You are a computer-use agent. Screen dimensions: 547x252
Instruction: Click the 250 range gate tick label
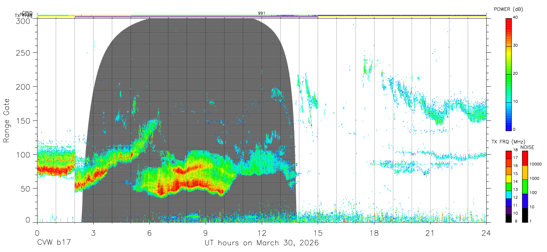[24, 52]
